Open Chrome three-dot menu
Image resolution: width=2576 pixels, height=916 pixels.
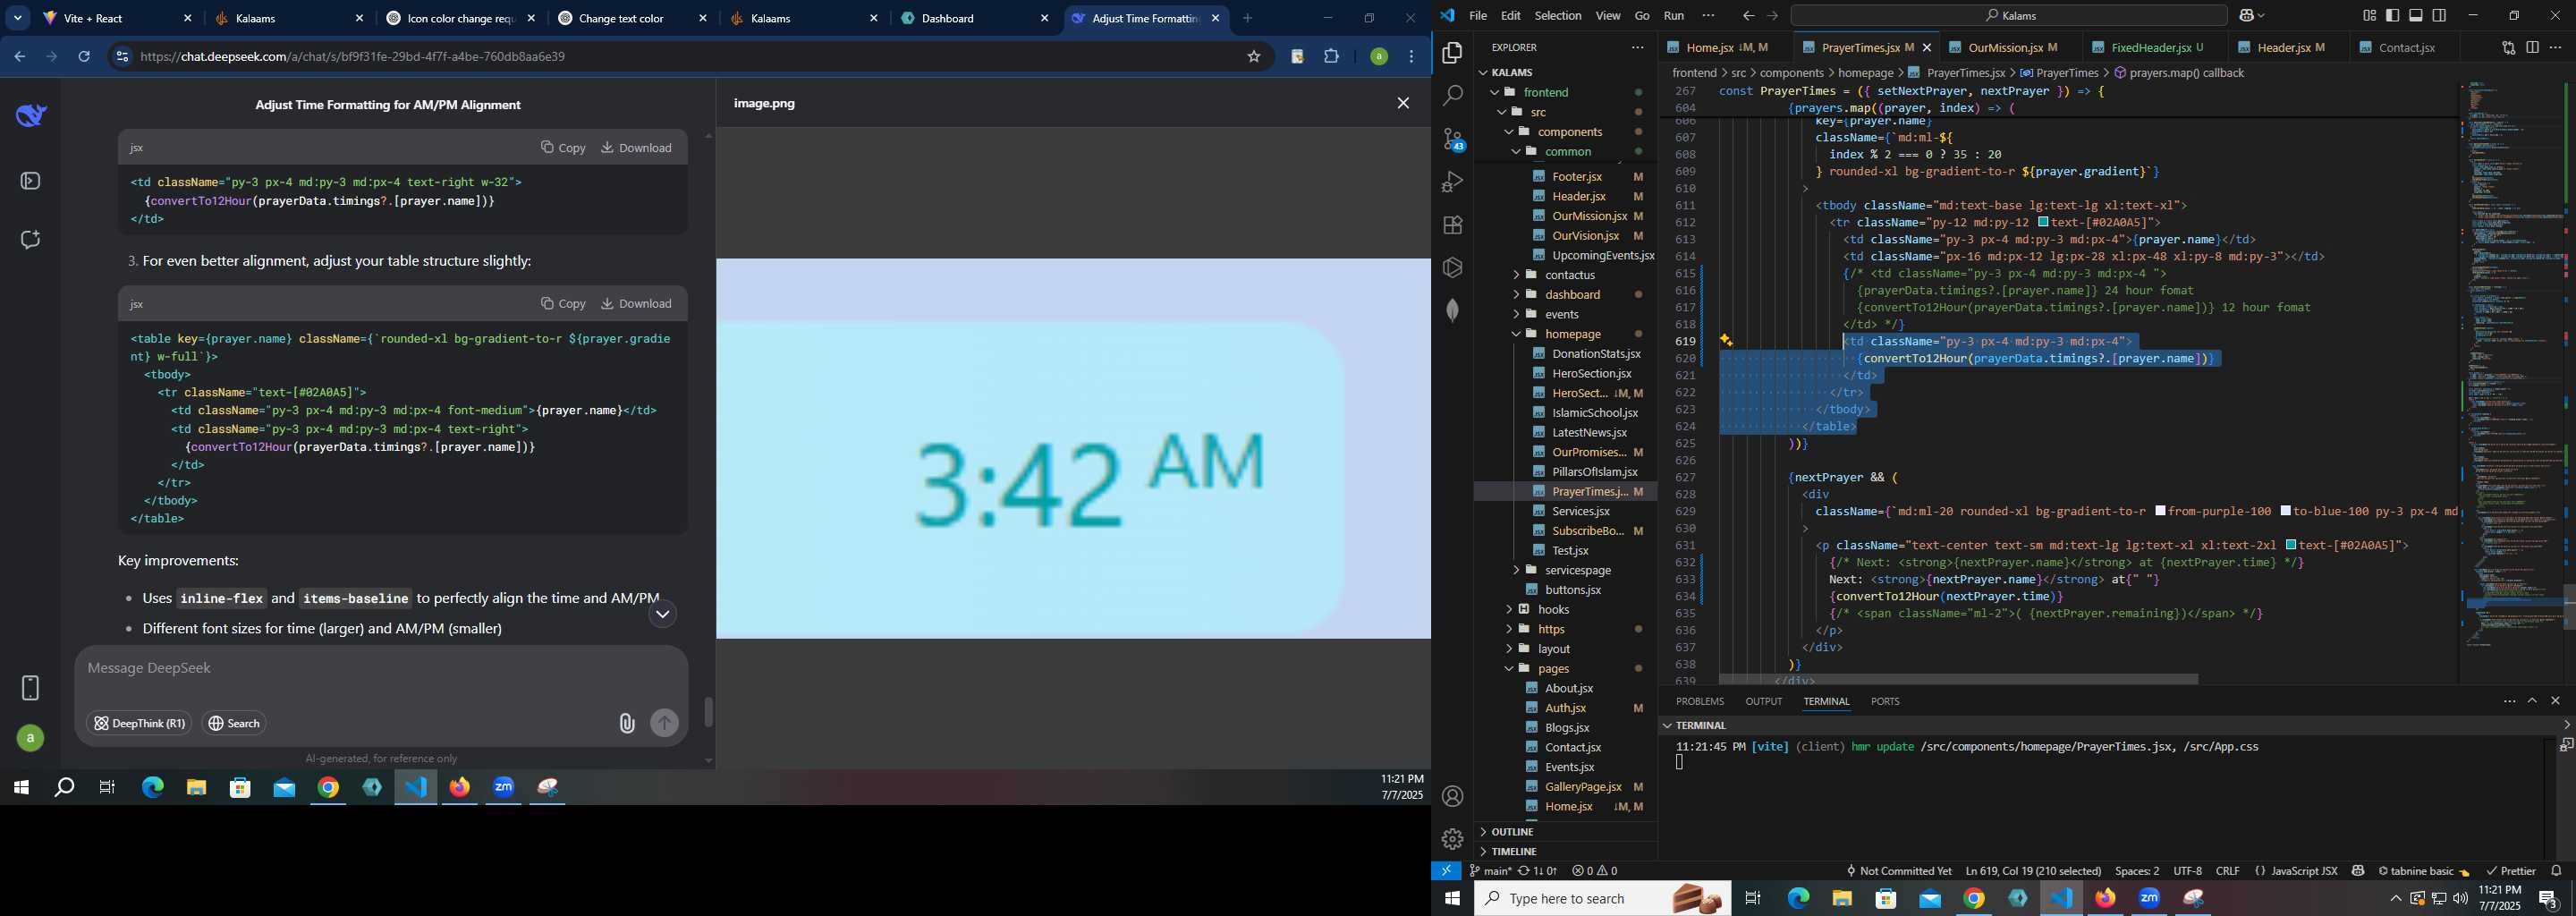[1412, 57]
